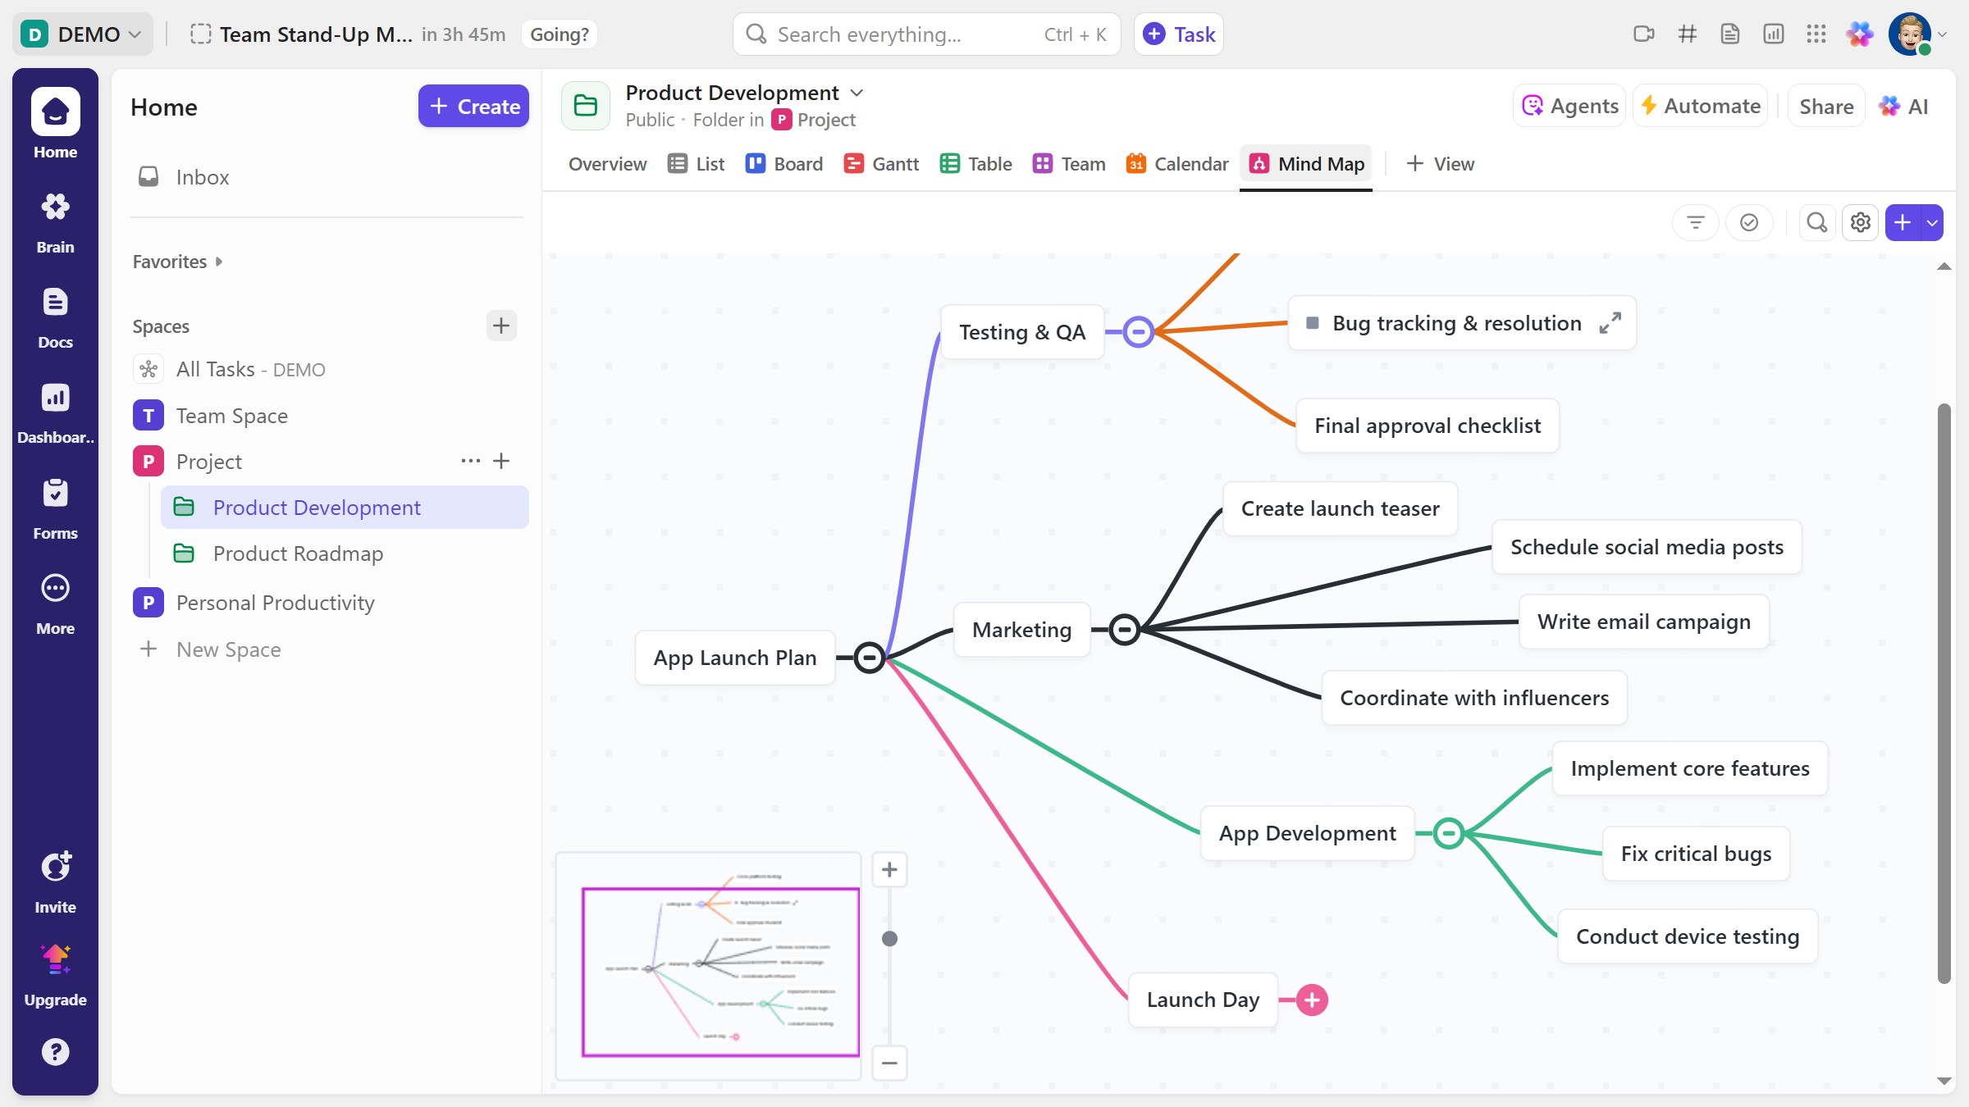
Task: Click the Automate button
Action: click(x=1700, y=106)
